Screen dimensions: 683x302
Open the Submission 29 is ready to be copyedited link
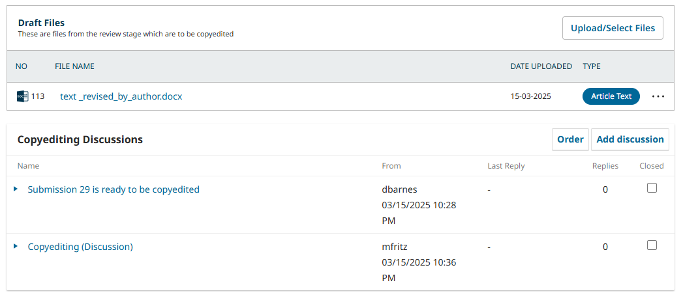tap(114, 189)
